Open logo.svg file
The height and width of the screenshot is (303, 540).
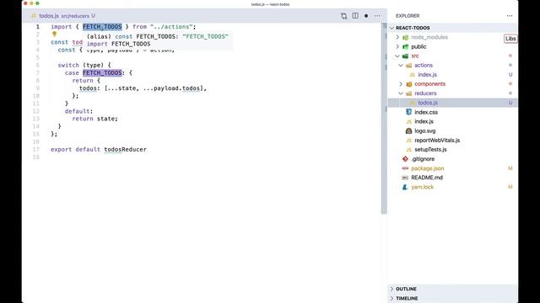pyautogui.click(x=425, y=131)
